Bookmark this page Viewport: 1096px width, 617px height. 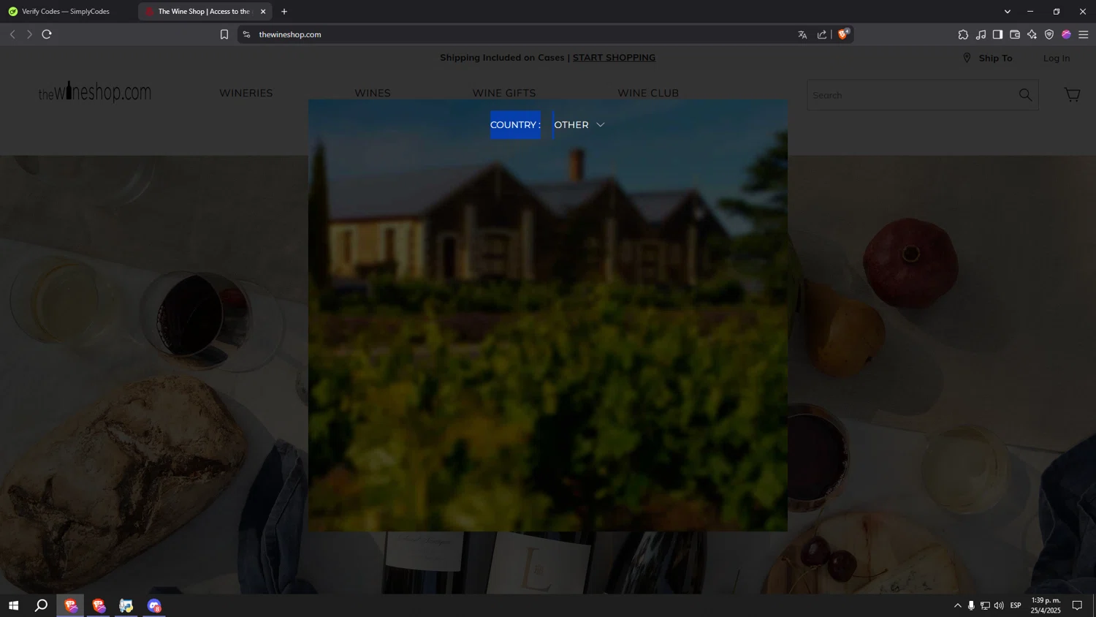(224, 34)
